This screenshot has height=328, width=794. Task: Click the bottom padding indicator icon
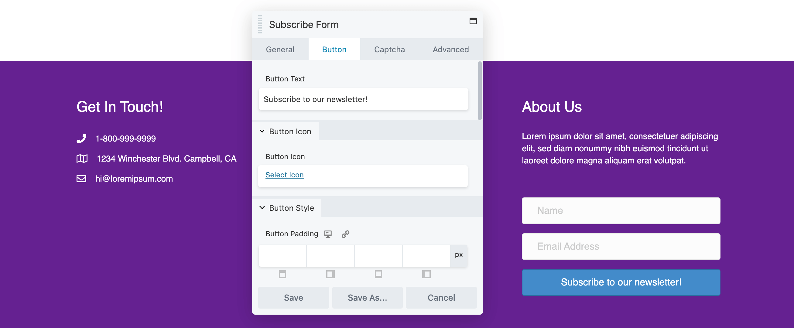coord(378,274)
